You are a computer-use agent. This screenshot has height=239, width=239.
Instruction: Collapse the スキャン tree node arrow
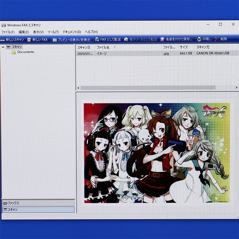3,47
